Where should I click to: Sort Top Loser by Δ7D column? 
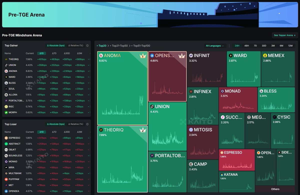pyautogui.click(x=54, y=132)
